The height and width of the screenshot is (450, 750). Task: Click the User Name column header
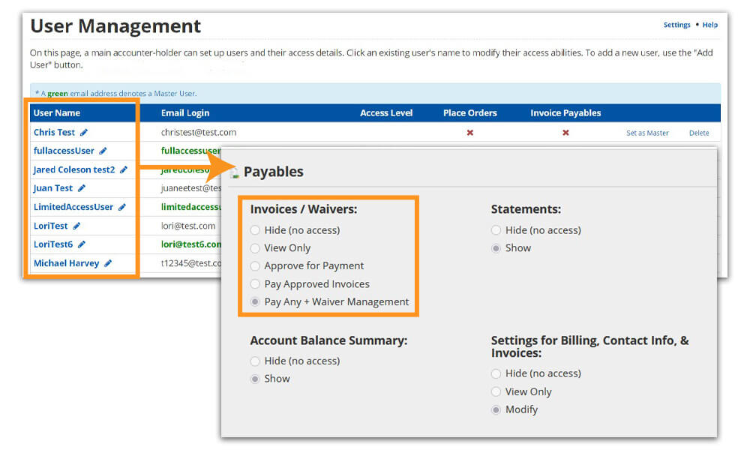[x=56, y=113]
